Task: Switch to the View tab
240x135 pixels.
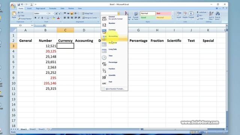Action: coord(80,8)
